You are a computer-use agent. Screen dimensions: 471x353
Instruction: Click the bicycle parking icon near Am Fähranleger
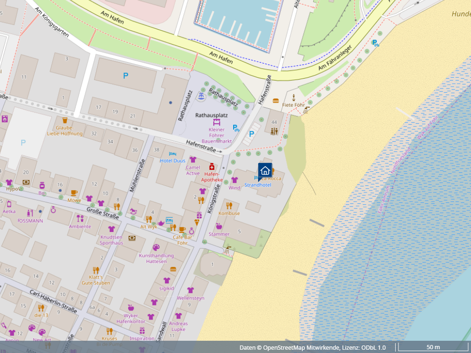(x=375, y=43)
